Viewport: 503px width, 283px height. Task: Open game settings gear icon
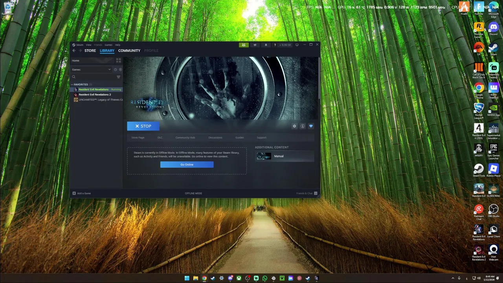(x=294, y=126)
